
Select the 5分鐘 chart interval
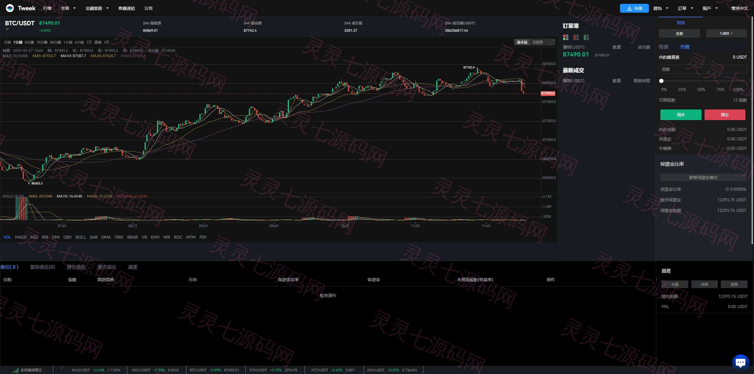click(29, 42)
